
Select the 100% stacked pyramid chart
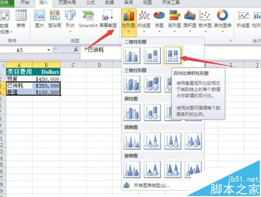click(x=173, y=169)
